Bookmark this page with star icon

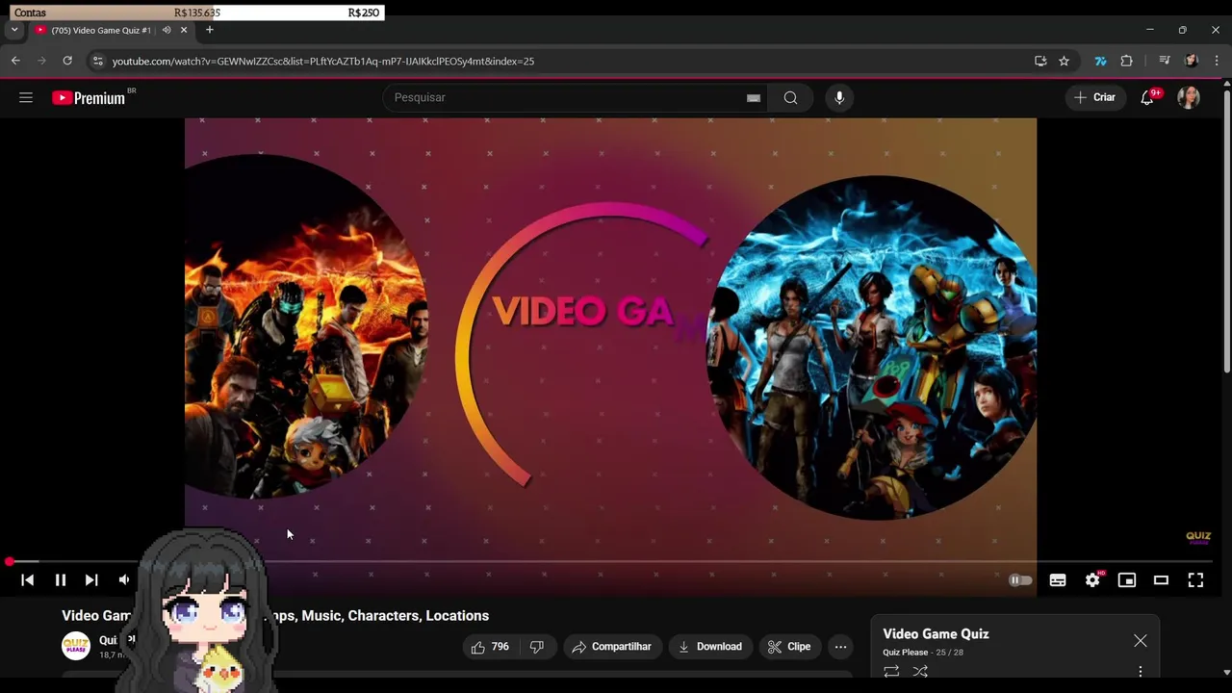tap(1064, 61)
